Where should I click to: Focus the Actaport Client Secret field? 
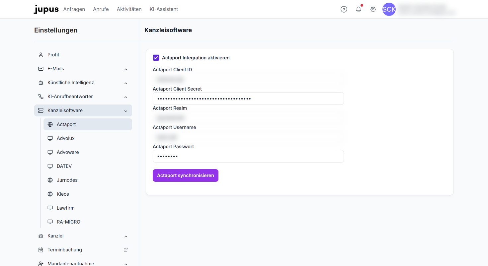click(x=248, y=99)
